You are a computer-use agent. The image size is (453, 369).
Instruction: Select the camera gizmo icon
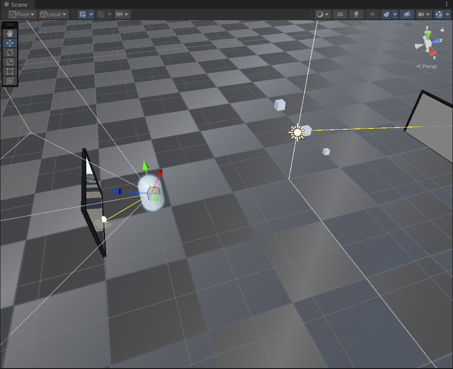[x=102, y=222]
